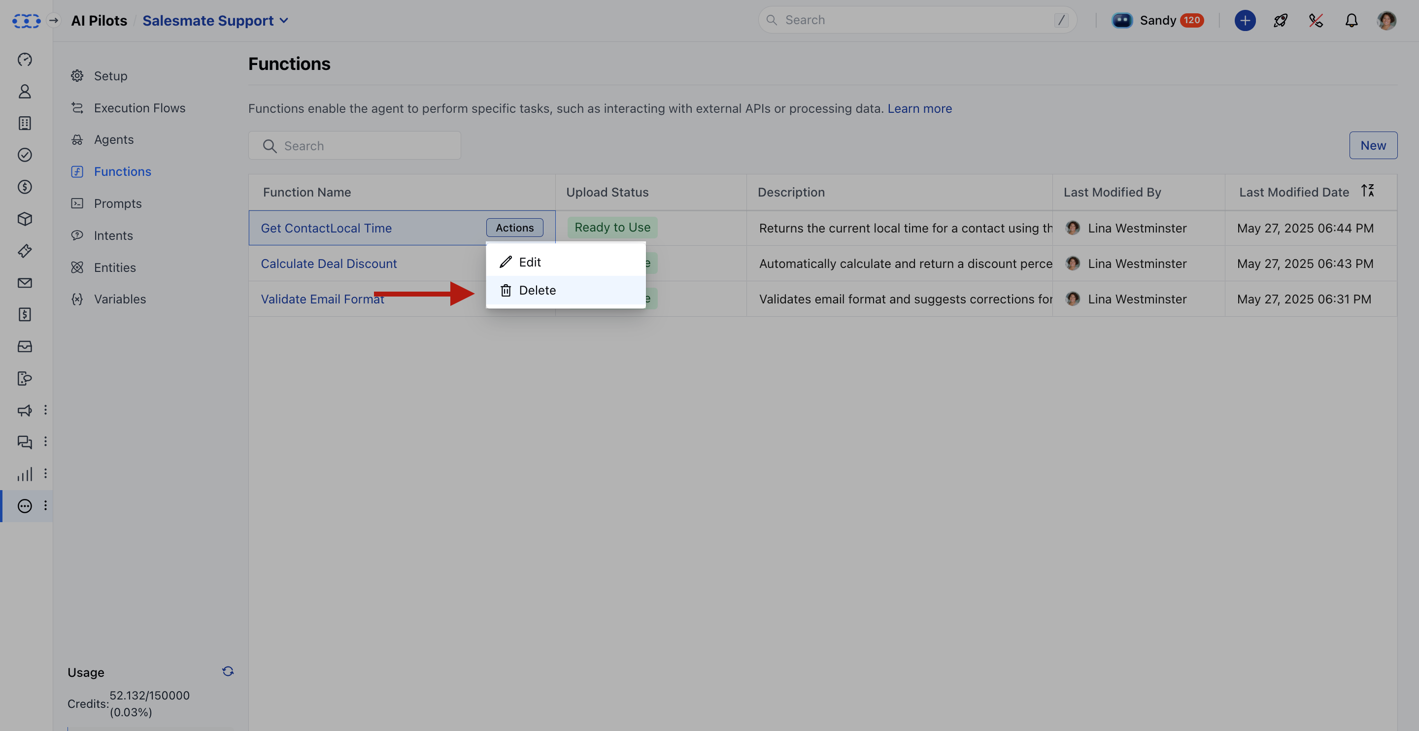Viewport: 1419px width, 731px height.
Task: Expand the campaigns megaphone options dots
Action: (x=45, y=409)
